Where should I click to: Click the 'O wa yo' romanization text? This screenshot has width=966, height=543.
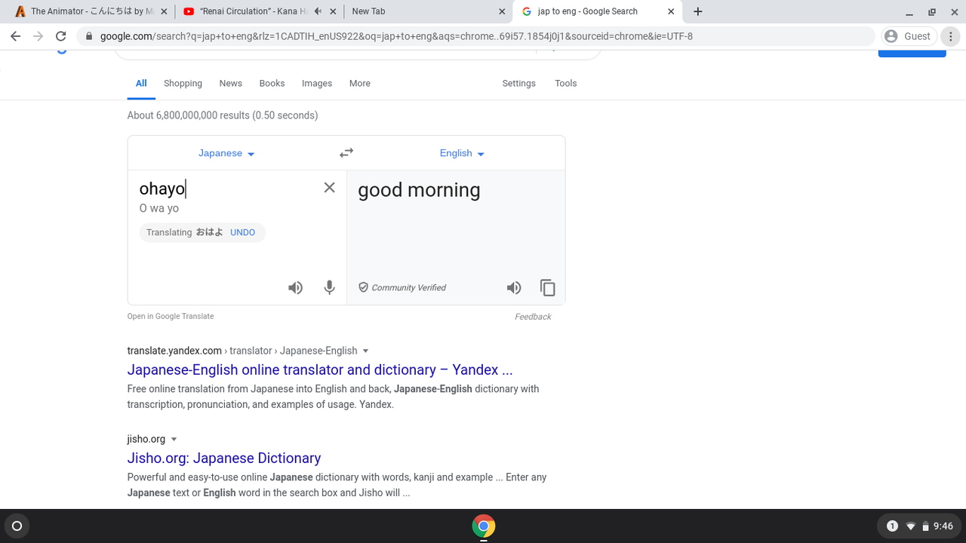pyautogui.click(x=159, y=208)
